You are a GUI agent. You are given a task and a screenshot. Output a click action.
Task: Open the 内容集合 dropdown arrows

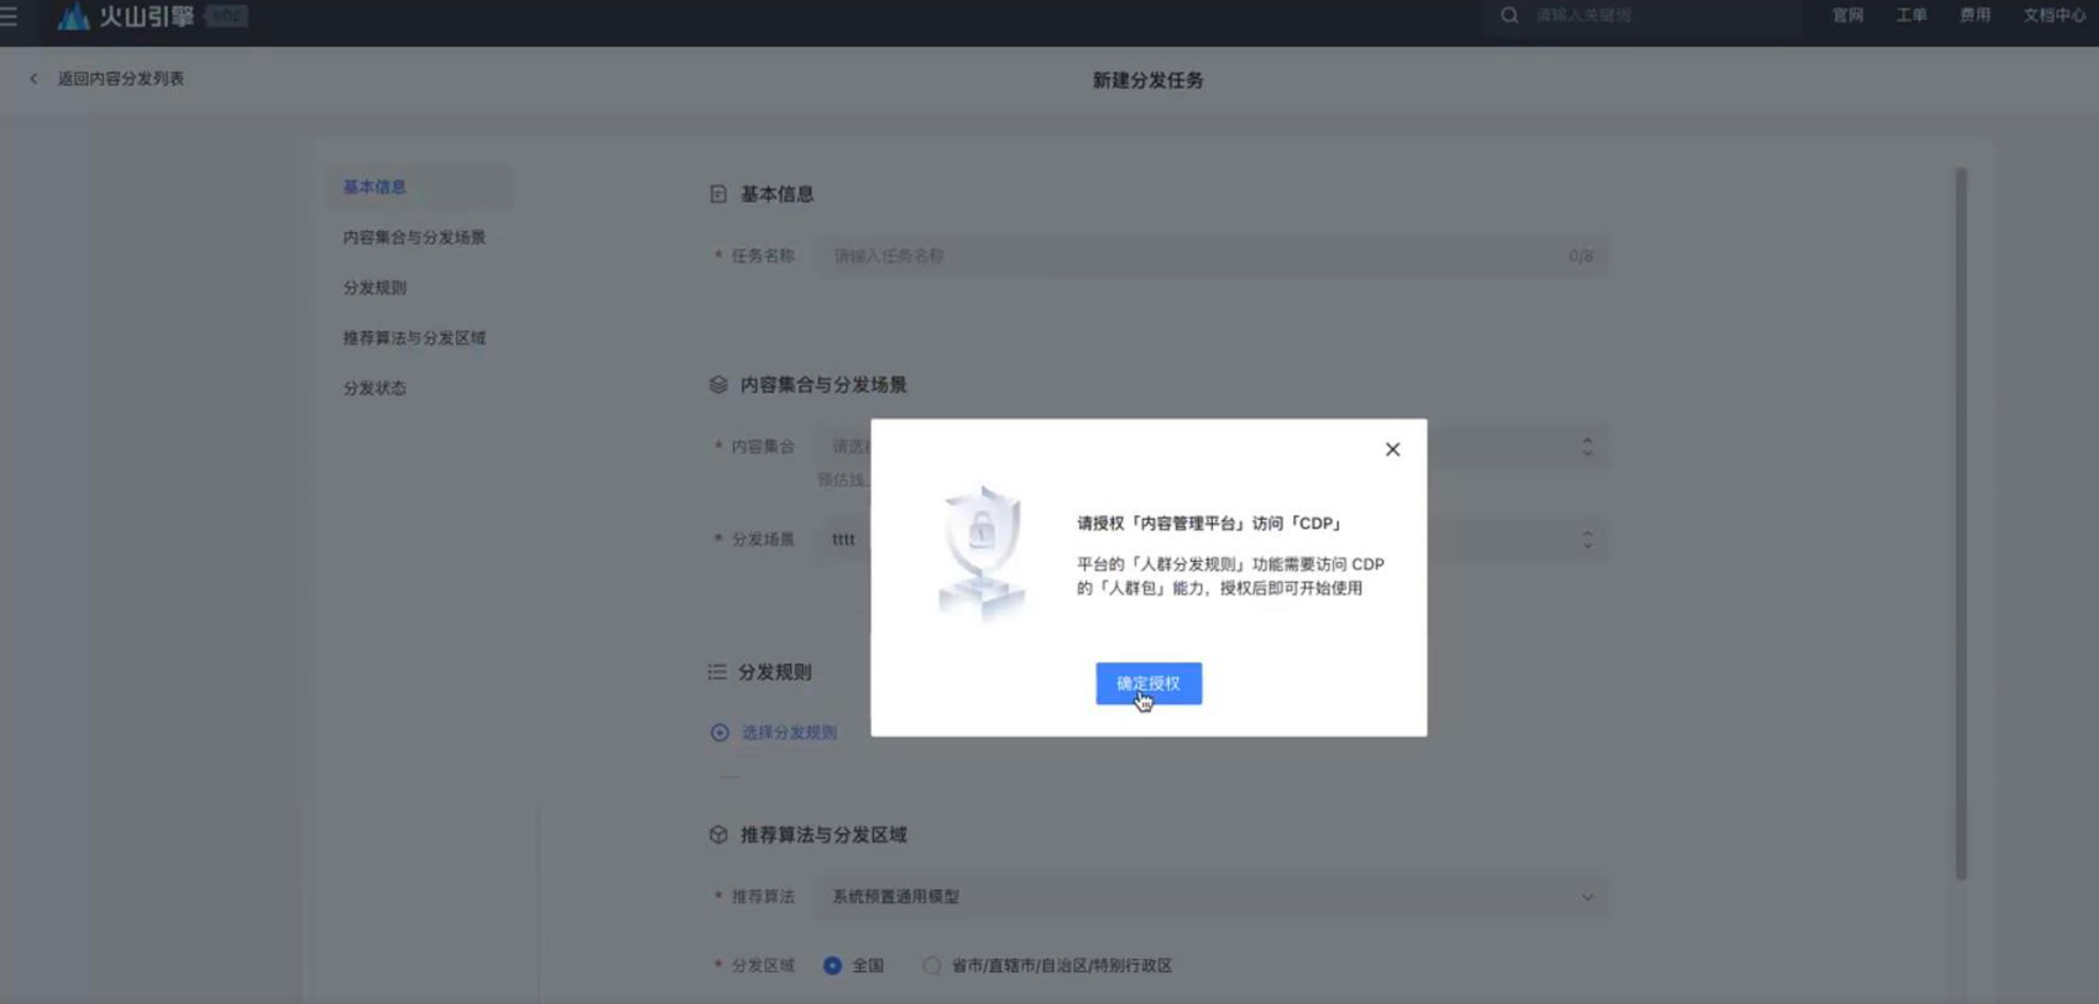[x=1586, y=446]
